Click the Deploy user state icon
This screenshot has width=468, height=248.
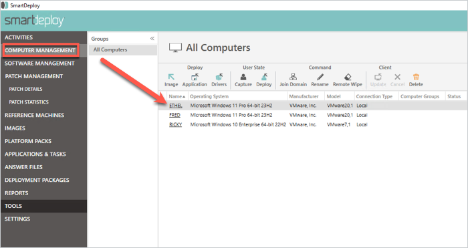264,78
